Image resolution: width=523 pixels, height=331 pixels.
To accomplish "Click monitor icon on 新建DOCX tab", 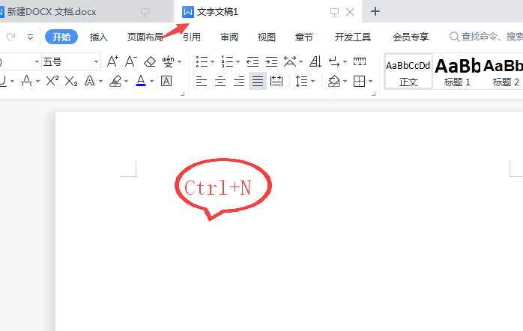I will (145, 12).
